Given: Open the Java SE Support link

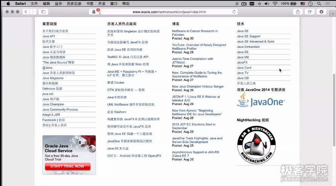Looking at the screenshot, I should click(249, 36).
